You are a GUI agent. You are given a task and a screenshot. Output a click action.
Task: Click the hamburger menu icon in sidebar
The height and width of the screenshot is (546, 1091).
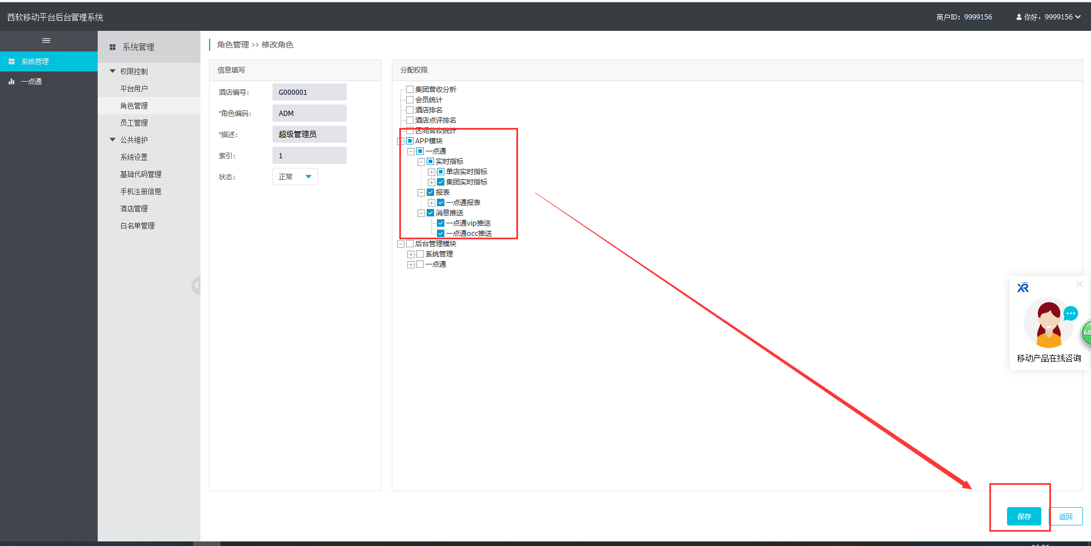[46, 41]
